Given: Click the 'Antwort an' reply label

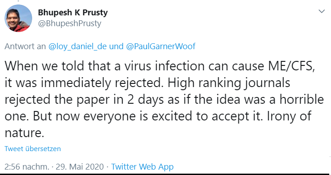Looking at the screenshot, I should coord(25,46).
